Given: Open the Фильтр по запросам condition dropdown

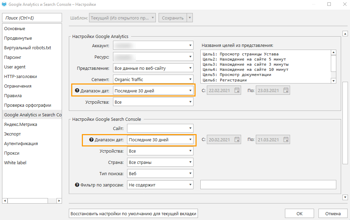Looking at the screenshot, I should [x=160, y=185].
